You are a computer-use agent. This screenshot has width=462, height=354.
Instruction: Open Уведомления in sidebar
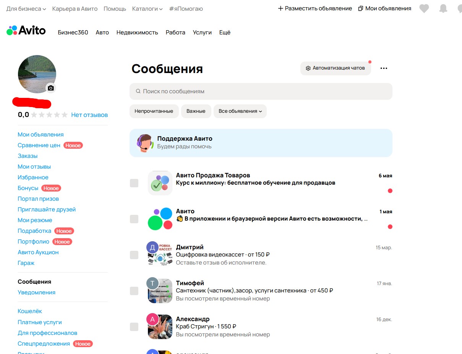(x=36, y=292)
